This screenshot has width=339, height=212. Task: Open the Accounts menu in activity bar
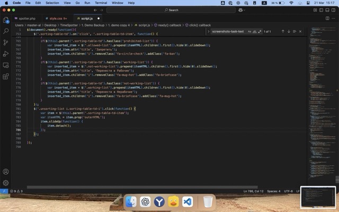[6, 172]
